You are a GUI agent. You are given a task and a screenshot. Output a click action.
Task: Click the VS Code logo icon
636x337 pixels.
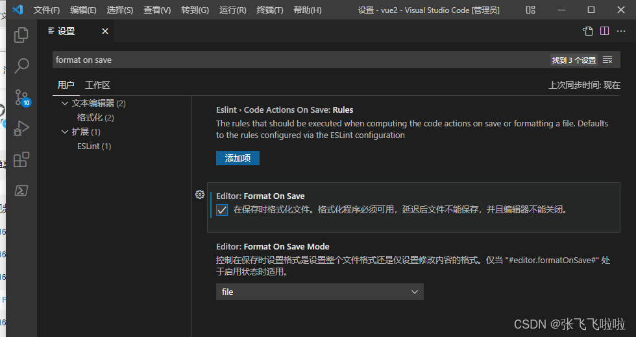[18, 10]
